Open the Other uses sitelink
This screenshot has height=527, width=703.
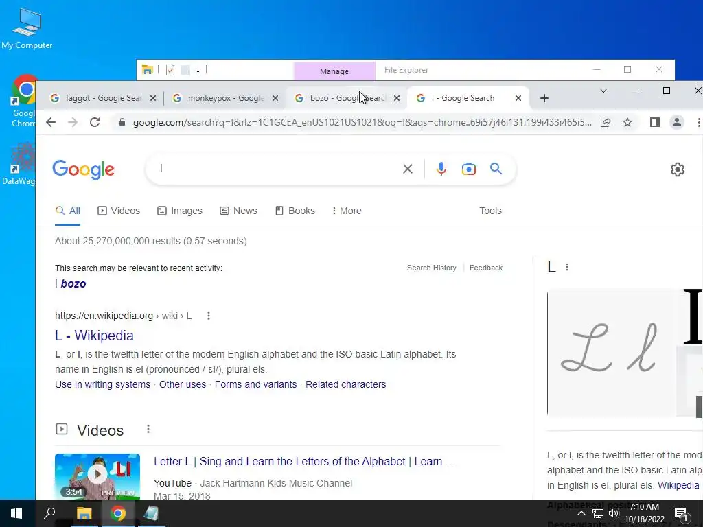(x=183, y=384)
